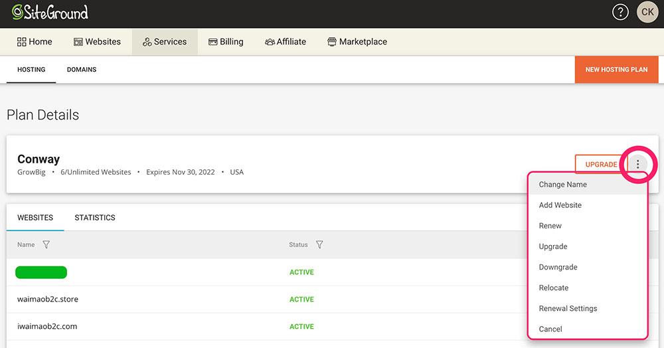Screen dimensions: 664x348
Task: Choose Relocate from the plan menu
Action: pos(554,288)
